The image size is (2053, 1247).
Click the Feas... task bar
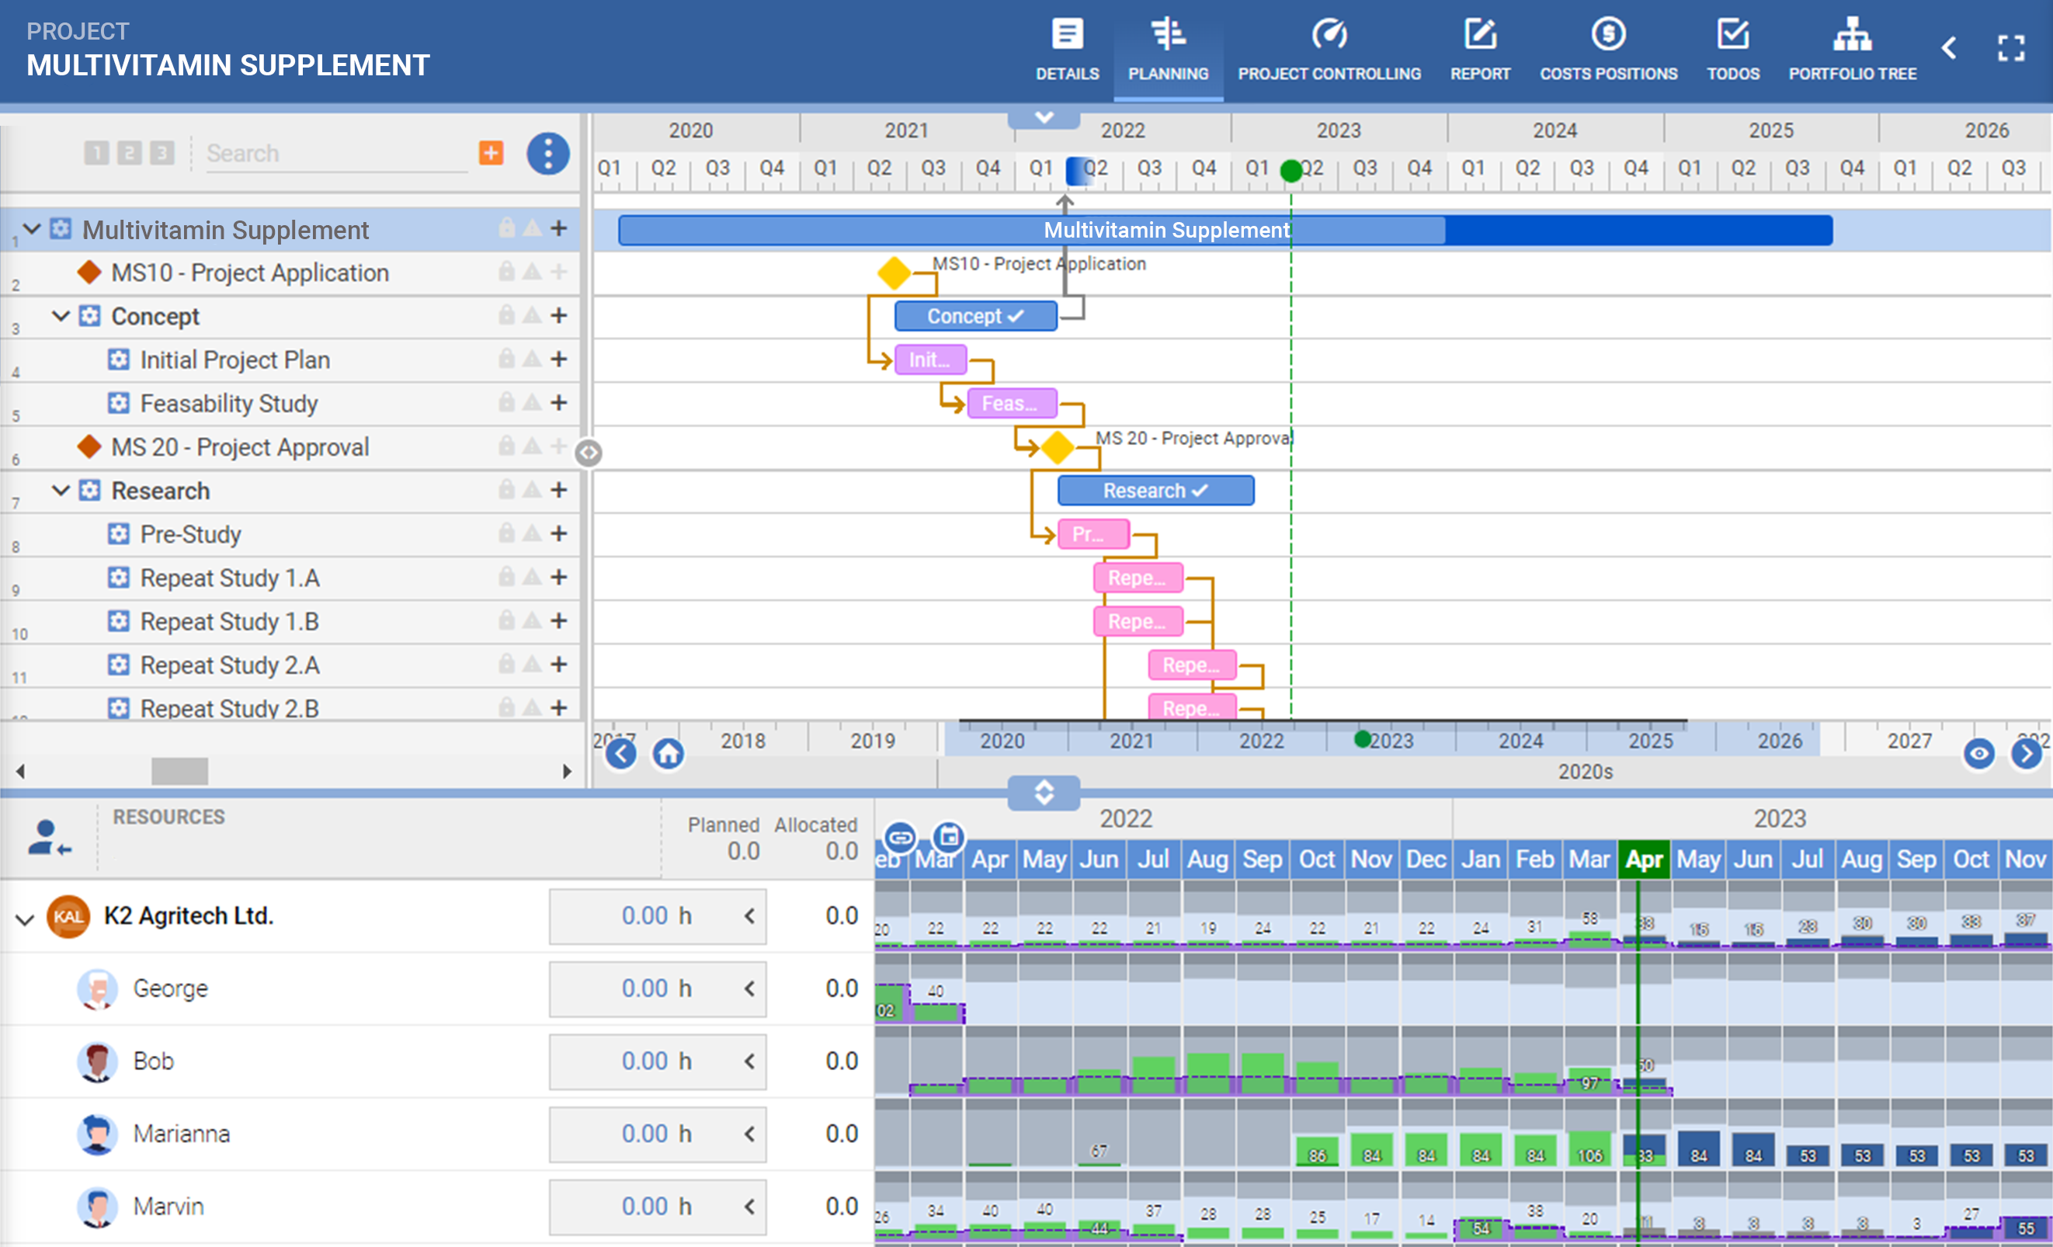tap(1012, 403)
